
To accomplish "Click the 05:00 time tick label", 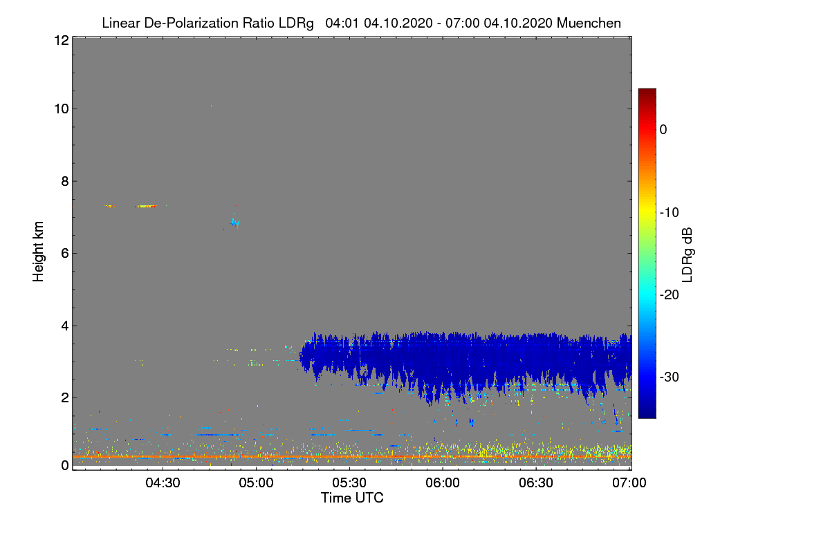I will [256, 482].
